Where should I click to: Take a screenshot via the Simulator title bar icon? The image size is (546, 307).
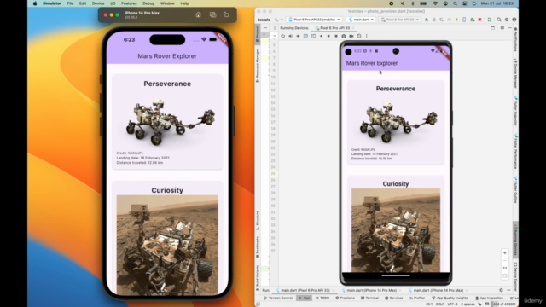[212, 15]
